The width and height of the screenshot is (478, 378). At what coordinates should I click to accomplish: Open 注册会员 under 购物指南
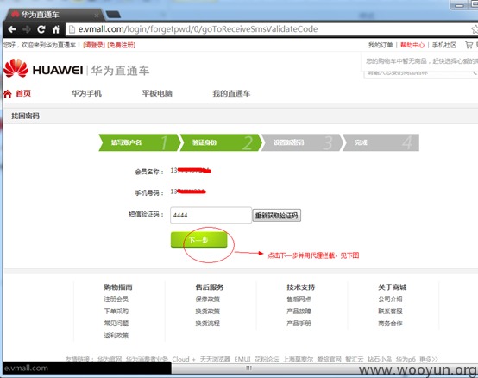pos(116,299)
